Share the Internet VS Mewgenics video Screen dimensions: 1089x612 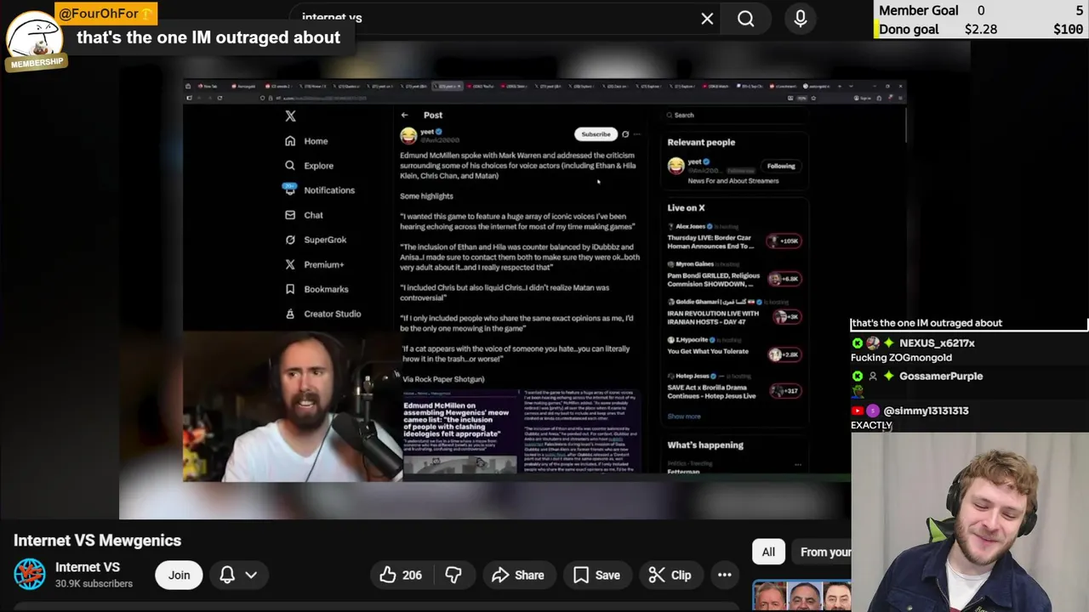518,575
